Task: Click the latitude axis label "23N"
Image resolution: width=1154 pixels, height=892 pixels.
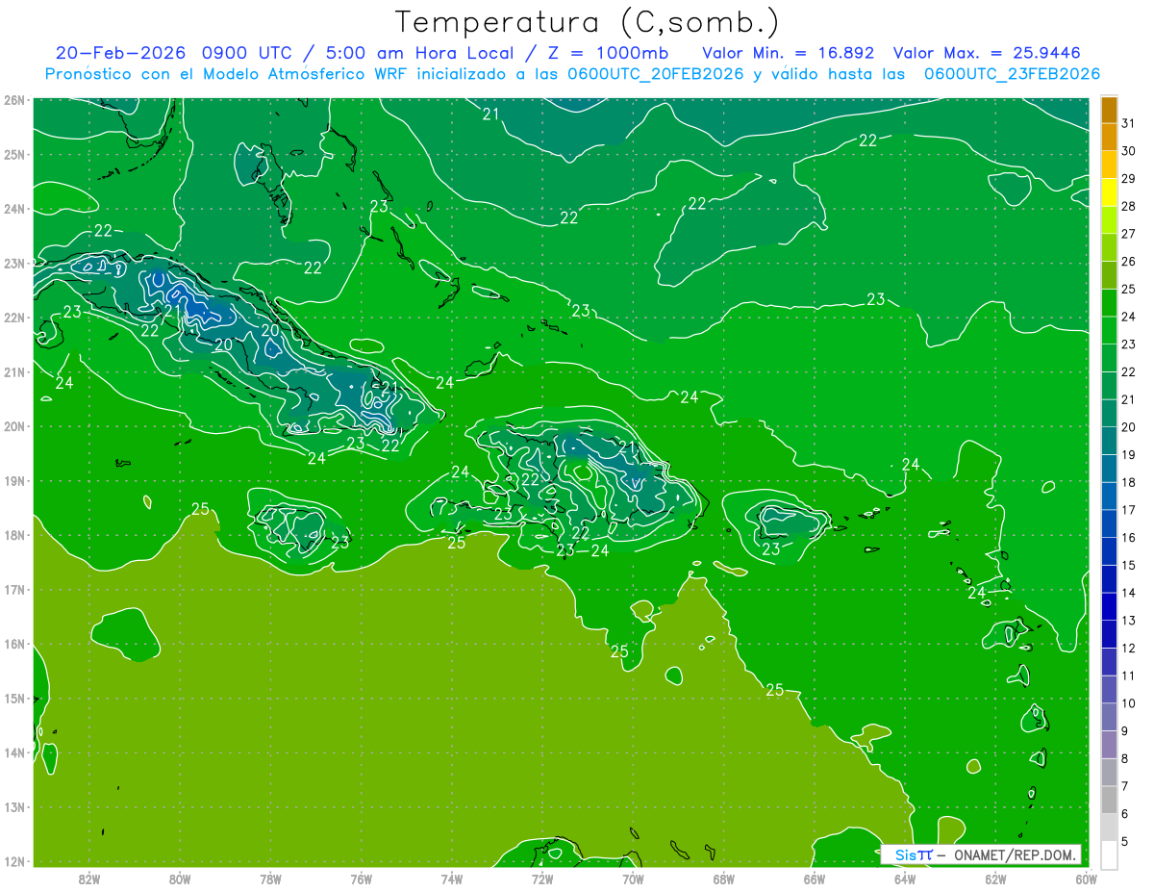Action: [x=14, y=263]
